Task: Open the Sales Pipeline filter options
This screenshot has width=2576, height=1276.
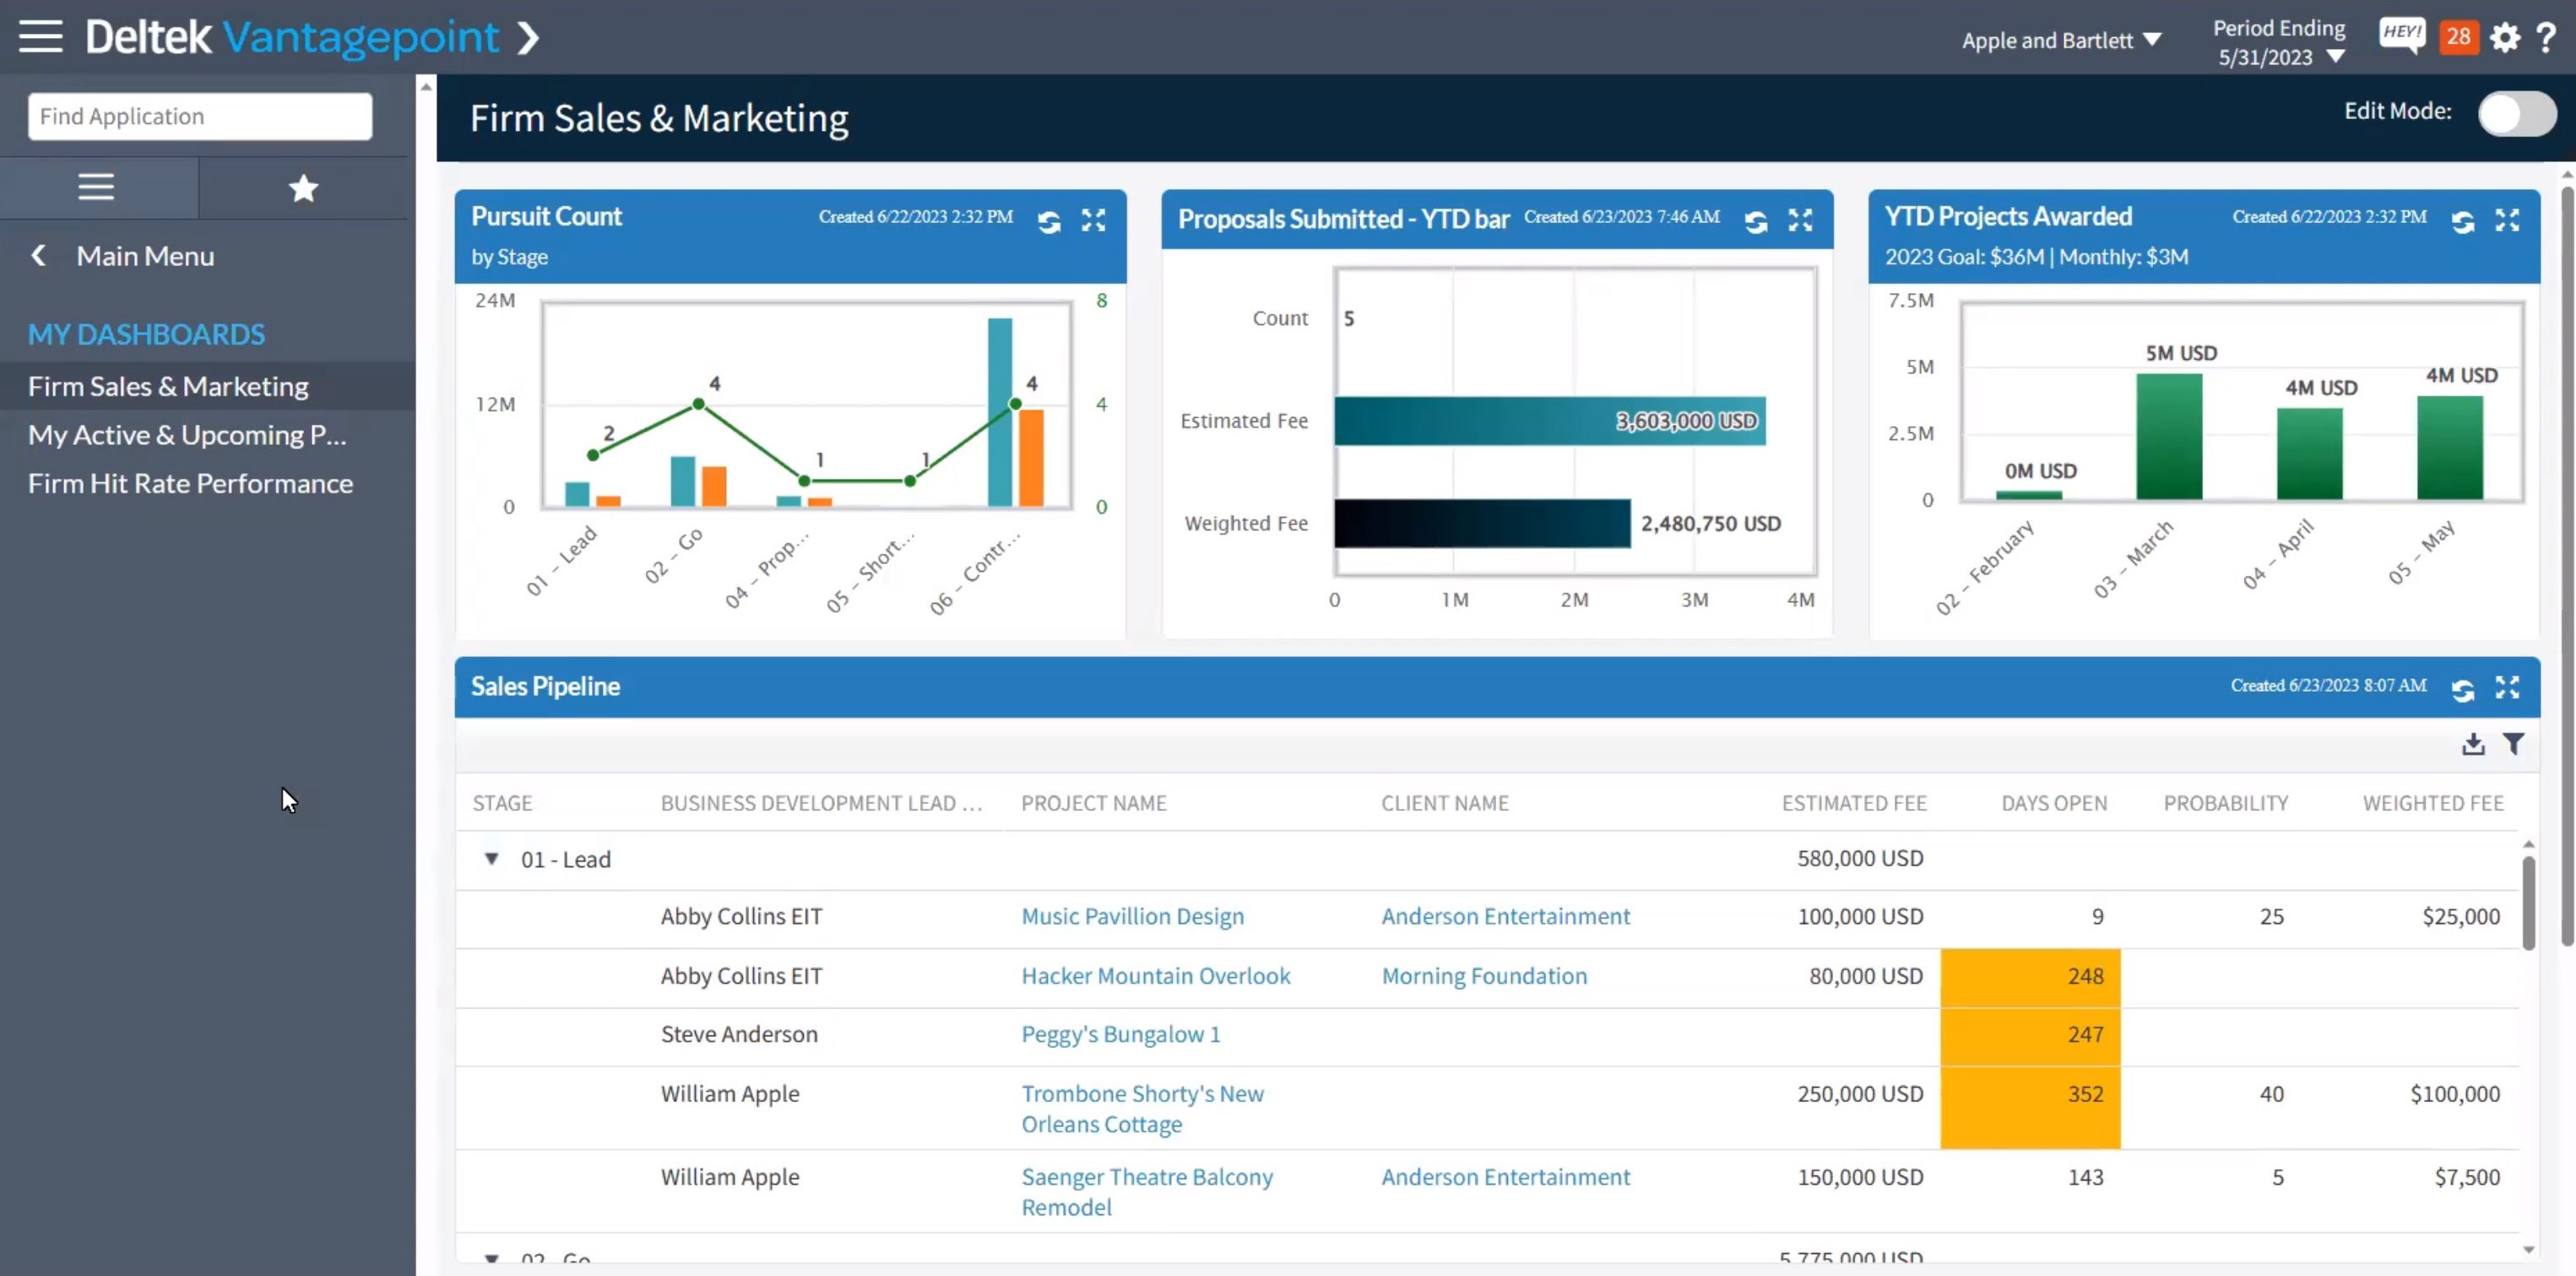Action: tap(2516, 744)
